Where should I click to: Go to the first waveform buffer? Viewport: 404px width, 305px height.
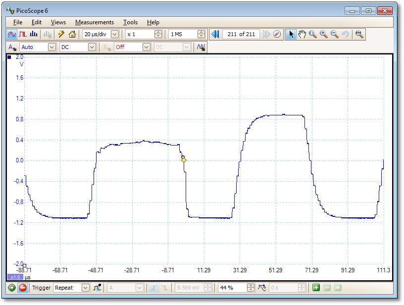click(x=215, y=34)
